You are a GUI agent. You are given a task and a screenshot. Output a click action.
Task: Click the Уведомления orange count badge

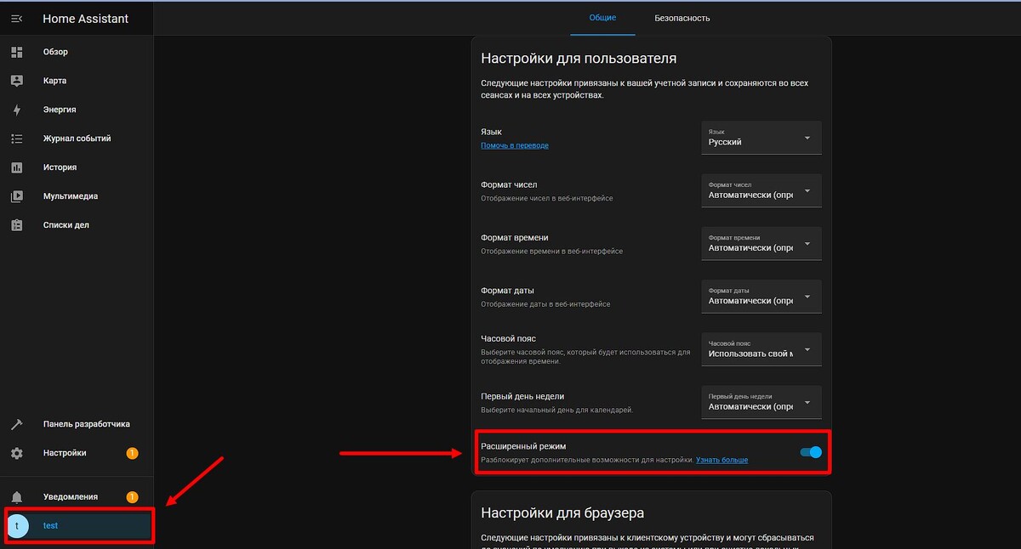pyautogui.click(x=132, y=496)
